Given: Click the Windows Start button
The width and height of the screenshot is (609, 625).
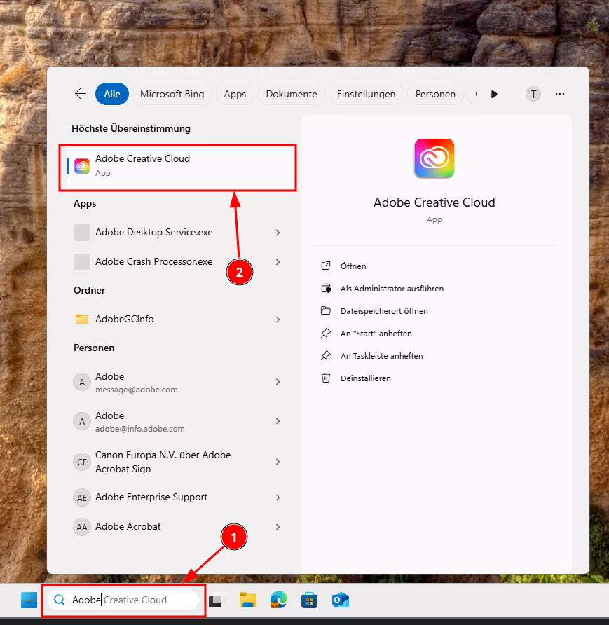Looking at the screenshot, I should (29, 600).
